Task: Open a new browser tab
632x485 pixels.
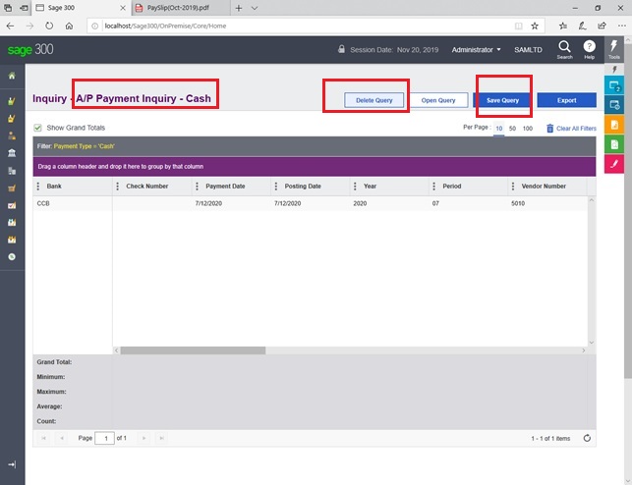Action: 239,8
